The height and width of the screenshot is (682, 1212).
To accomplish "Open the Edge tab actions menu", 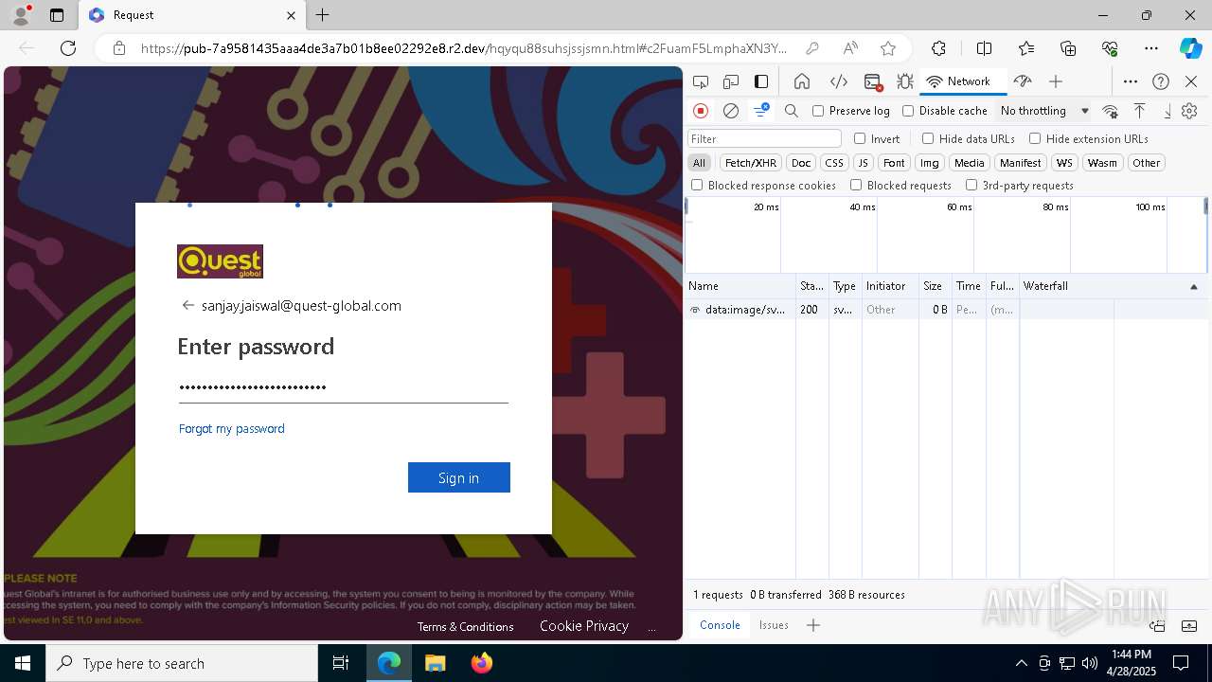I will [57, 15].
